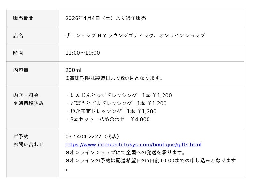Screen dimensions: 256x187
Task: Click the 販売期間 row label
Action: pos(23,18)
